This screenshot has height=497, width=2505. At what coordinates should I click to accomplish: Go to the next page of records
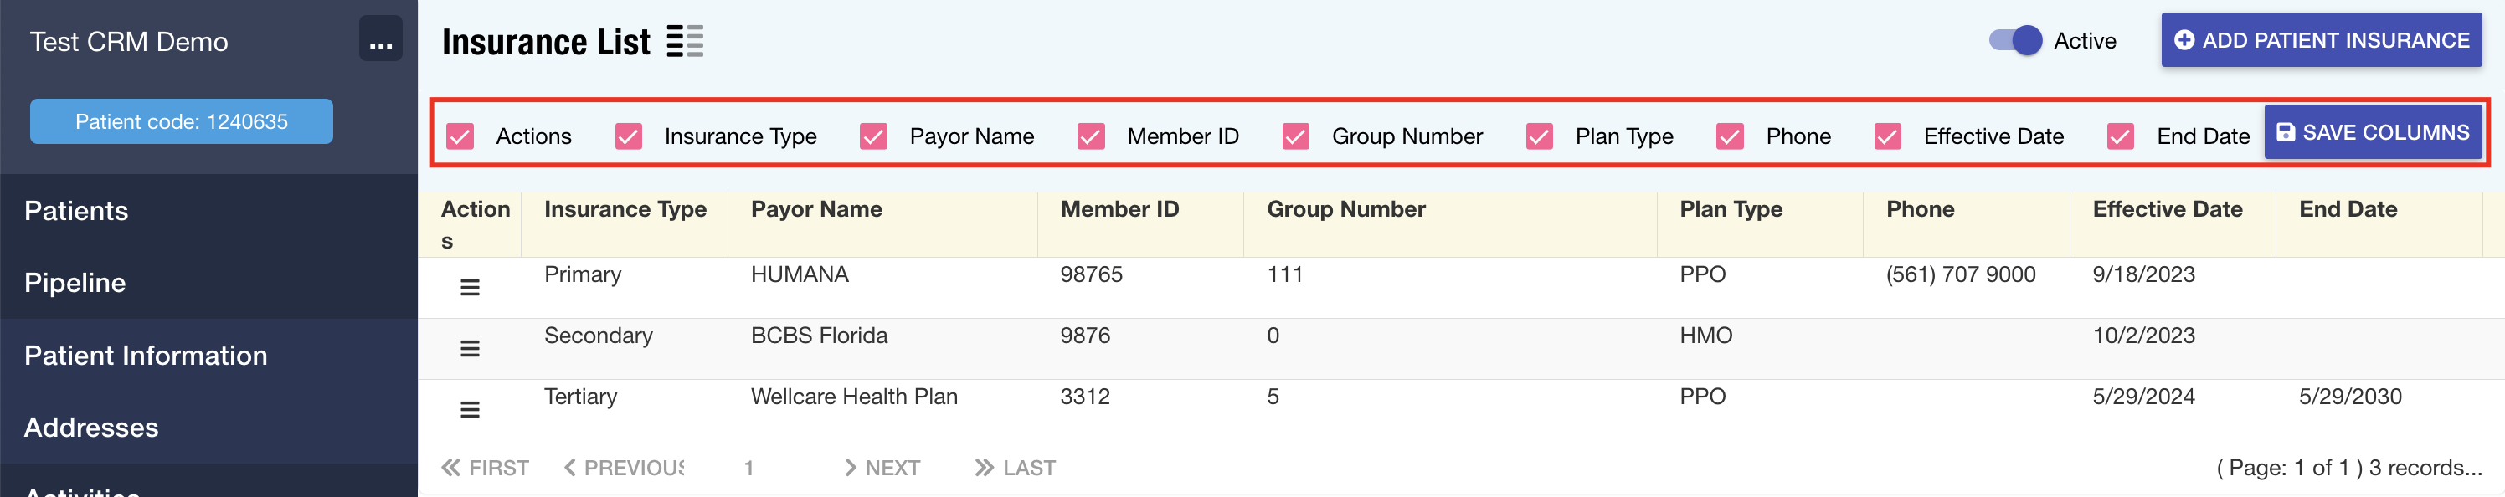pos(882,468)
